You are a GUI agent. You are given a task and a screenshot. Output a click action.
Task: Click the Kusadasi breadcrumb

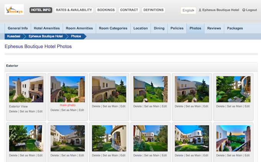14,36
